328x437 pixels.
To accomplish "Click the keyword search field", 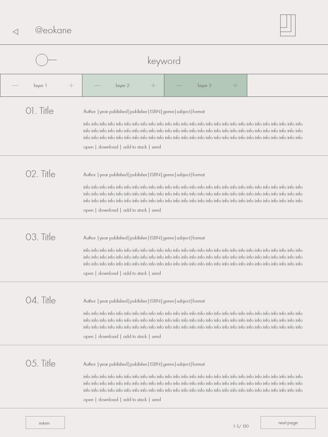I will [x=164, y=61].
